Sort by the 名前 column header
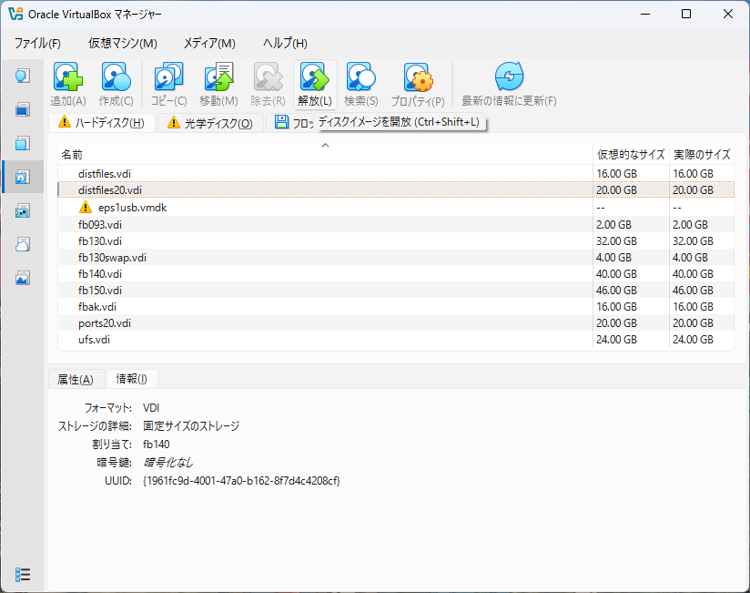This screenshot has width=750, height=593. (x=325, y=155)
